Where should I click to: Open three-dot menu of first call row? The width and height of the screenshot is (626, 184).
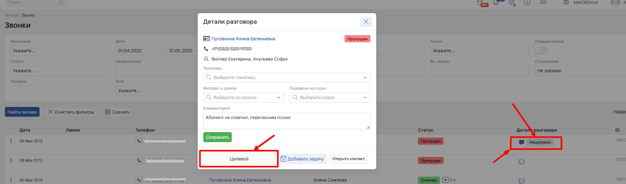click(11, 141)
